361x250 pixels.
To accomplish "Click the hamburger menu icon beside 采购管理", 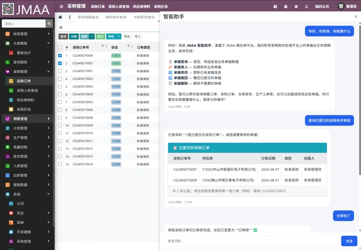I will click(61, 7).
